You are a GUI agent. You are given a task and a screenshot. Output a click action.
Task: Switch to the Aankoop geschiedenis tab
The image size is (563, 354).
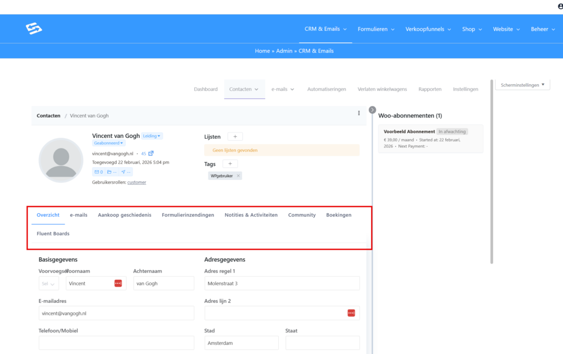124,215
